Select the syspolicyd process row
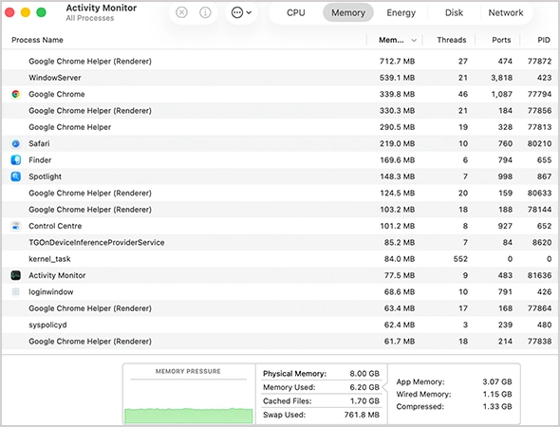The width and height of the screenshot is (560, 427). pyautogui.click(x=280, y=325)
